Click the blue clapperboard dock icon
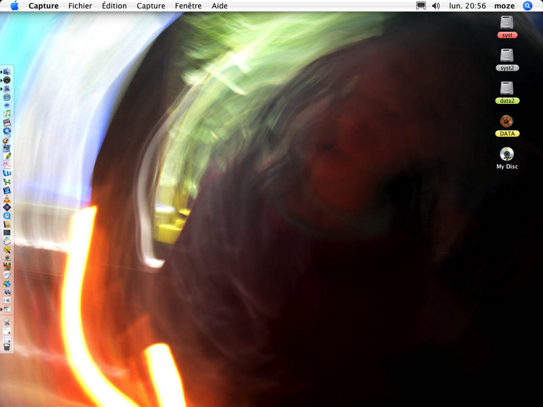 (7, 191)
